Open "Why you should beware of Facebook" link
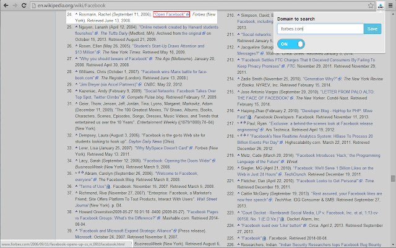This screenshot has width=396, height=248. 114,59
